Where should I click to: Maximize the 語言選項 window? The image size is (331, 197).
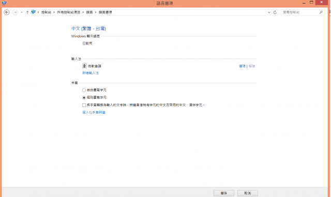pyautogui.click(x=311, y=3)
